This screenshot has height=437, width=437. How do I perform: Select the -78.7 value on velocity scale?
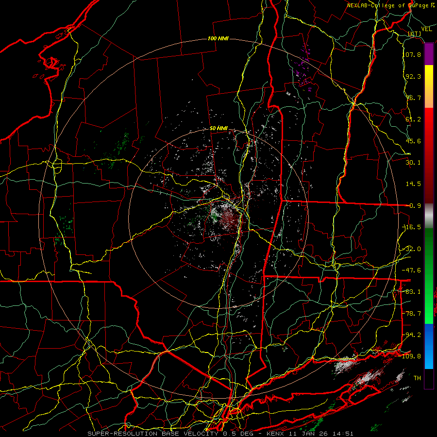point(411,314)
